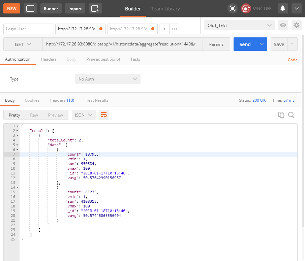This screenshot has height=261, width=305.
Task: Click the Params button
Action: point(216,44)
